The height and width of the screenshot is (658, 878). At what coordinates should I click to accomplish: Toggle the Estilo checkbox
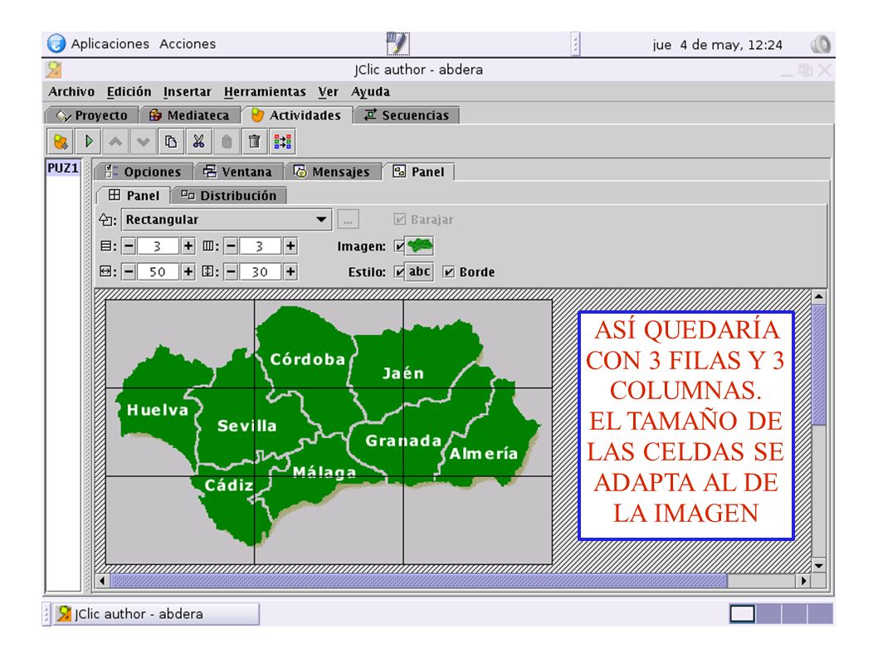(399, 272)
